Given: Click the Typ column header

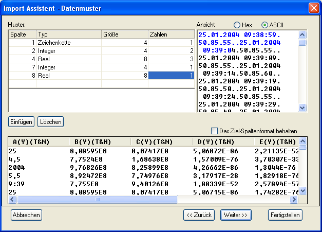Looking at the screenshot, I should [69, 34].
